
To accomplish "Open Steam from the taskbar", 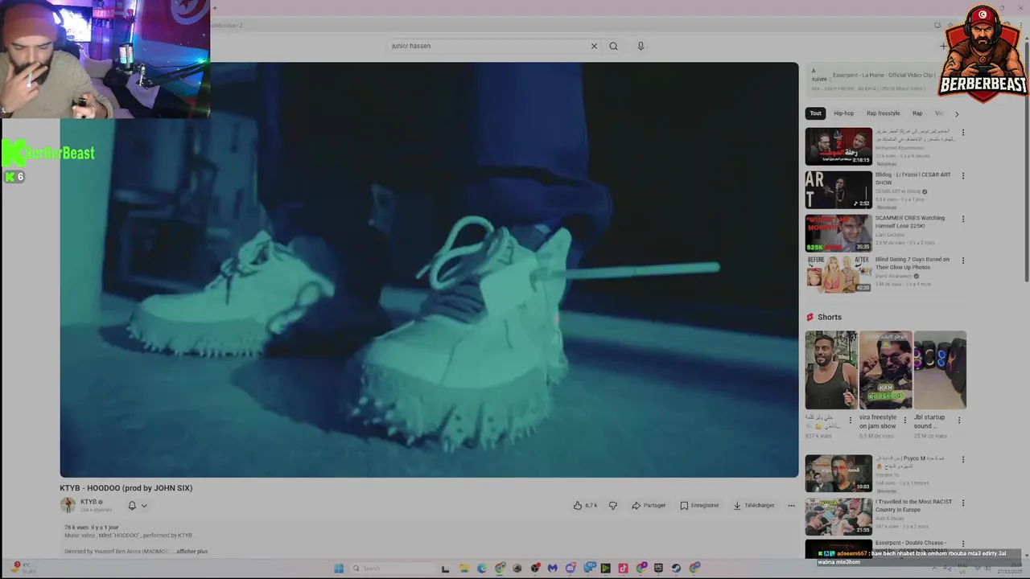I will pos(676,569).
